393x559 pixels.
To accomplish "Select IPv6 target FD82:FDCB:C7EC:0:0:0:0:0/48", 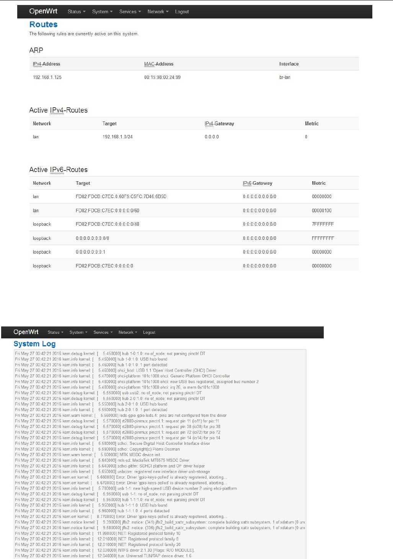I will point(108,224).
